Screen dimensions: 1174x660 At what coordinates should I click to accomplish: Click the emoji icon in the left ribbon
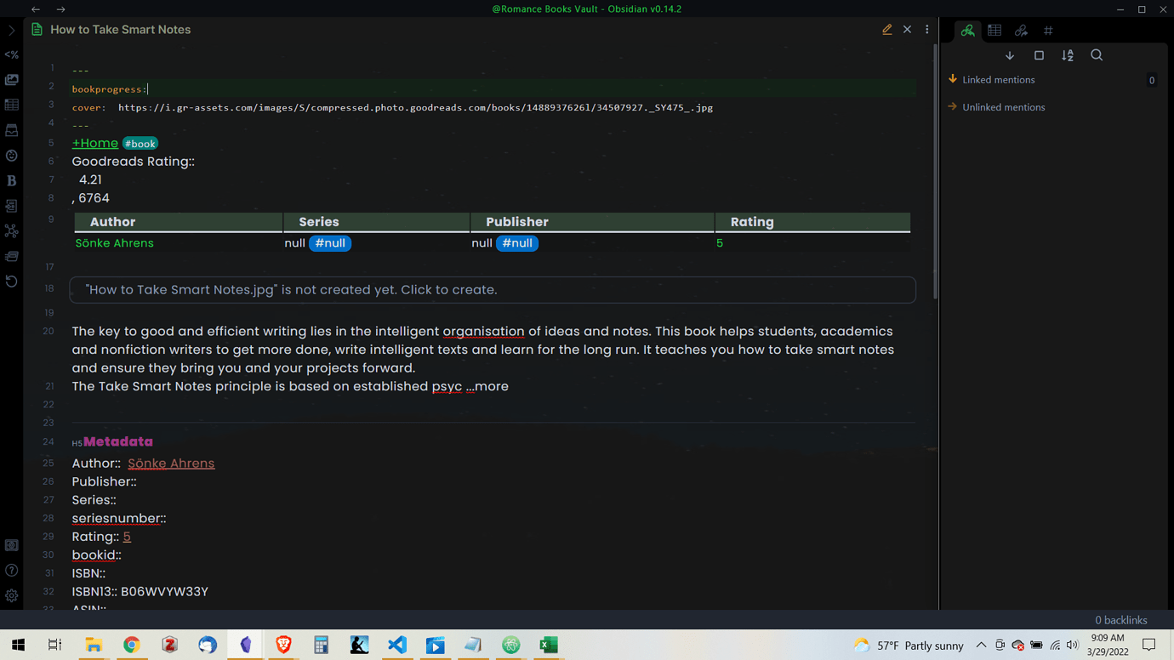click(11, 156)
